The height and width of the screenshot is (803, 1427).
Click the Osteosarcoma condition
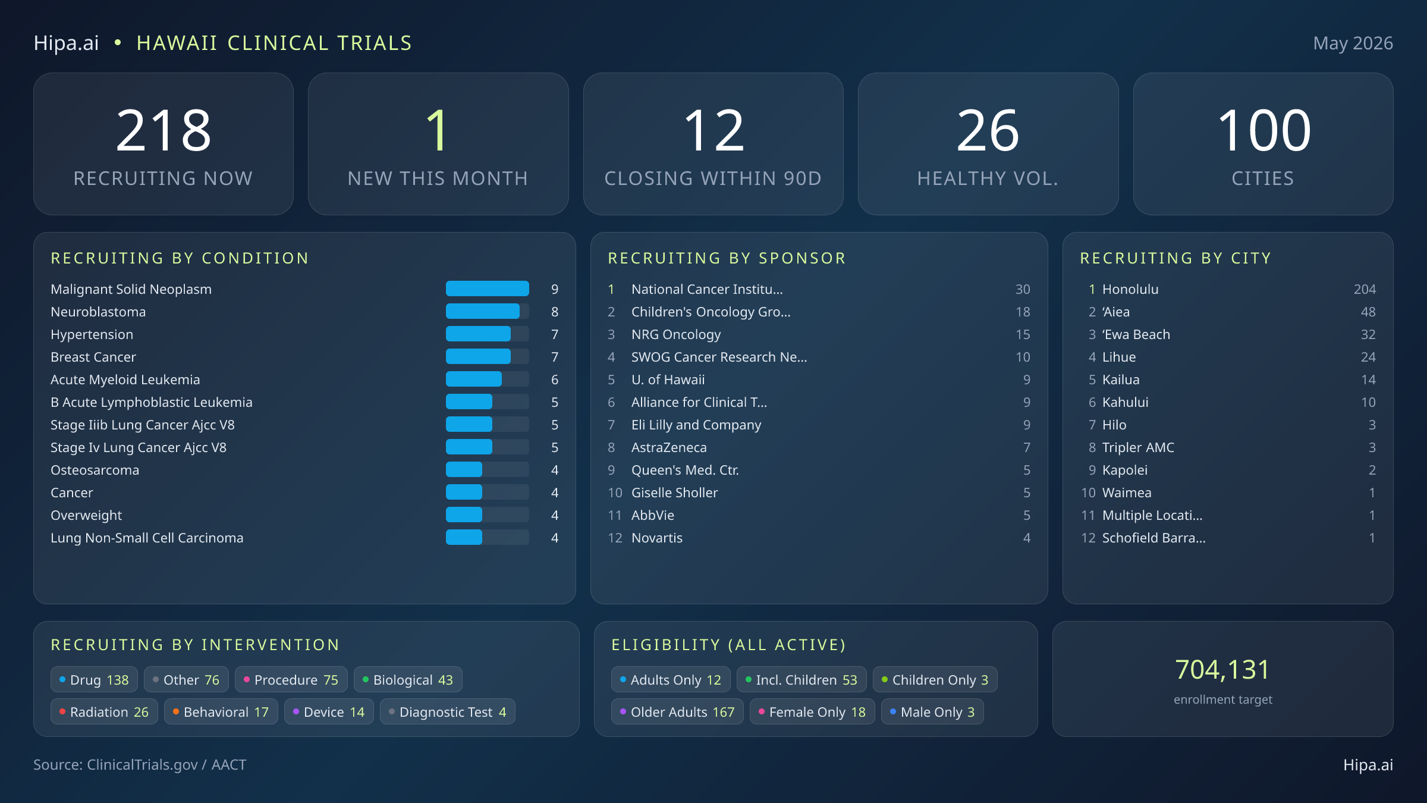pyautogui.click(x=95, y=470)
